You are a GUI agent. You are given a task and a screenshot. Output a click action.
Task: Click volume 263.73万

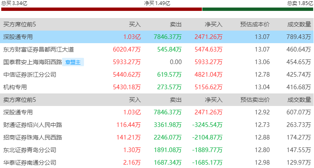coord(298,125)
